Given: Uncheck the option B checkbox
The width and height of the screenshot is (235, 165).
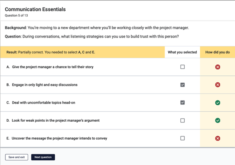Looking at the screenshot, I should pos(182,85).
